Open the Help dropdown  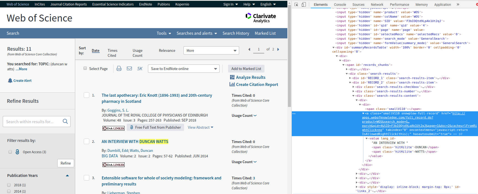249,4
